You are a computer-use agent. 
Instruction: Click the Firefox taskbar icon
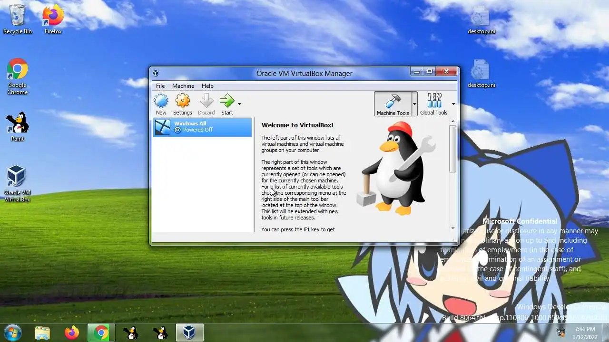point(72,332)
